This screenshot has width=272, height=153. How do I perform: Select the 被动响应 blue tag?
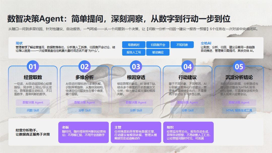(158, 52)
